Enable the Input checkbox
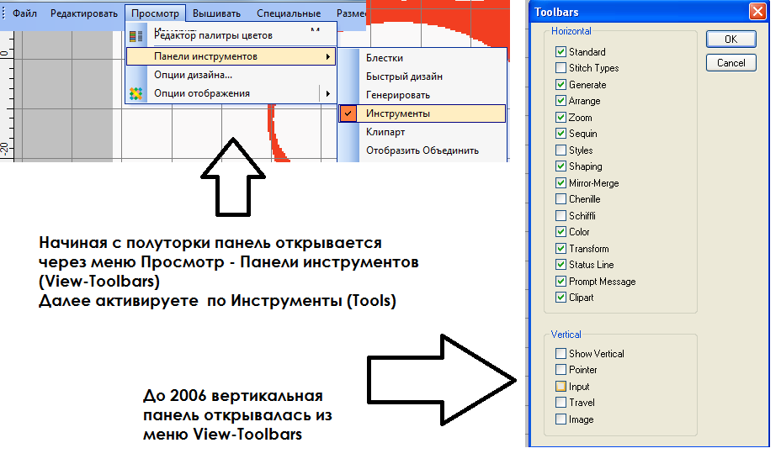Image resolution: width=781 pixels, height=464 pixels. click(561, 387)
